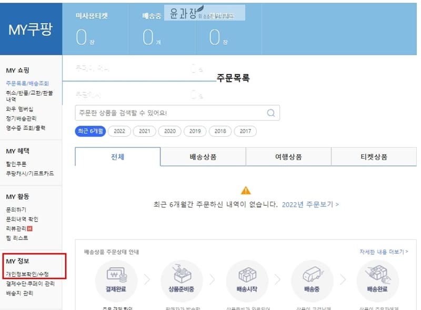This screenshot has height=310, width=421.
Task: Open 와우 멤버십 menu item
Action: coord(19,109)
